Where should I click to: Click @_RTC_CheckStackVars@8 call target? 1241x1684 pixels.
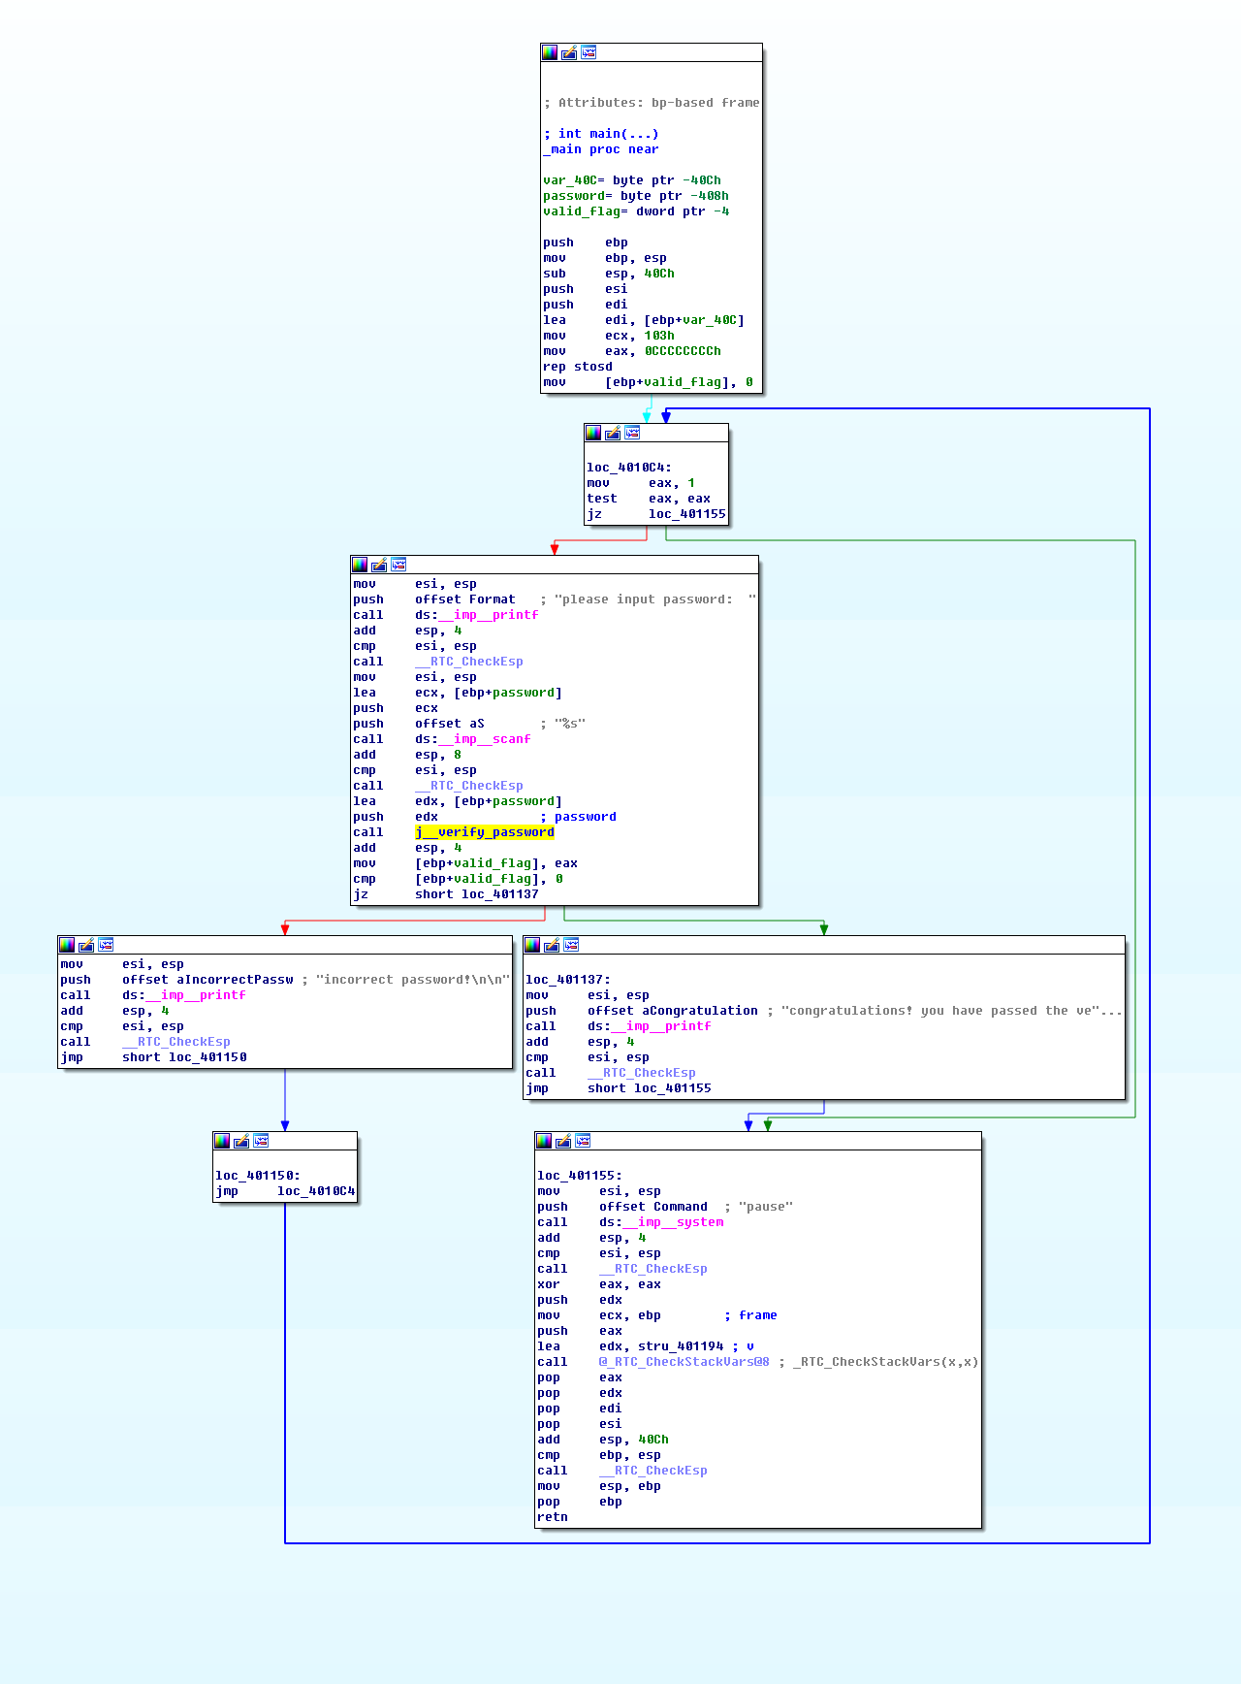pos(684,1362)
